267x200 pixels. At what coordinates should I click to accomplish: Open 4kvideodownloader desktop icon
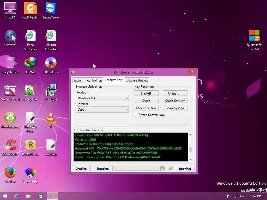[x=10, y=120]
